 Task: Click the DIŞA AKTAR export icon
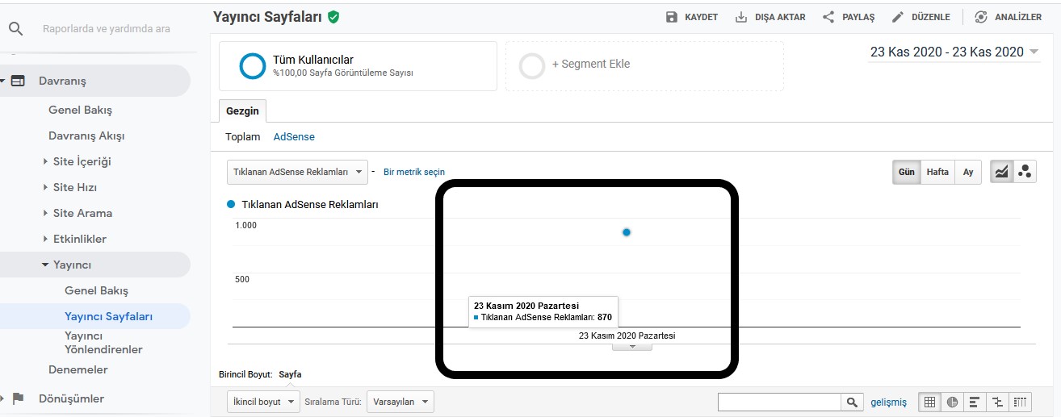[x=741, y=17]
